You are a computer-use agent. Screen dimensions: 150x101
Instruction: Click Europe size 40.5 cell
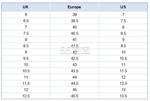(74, 33)
